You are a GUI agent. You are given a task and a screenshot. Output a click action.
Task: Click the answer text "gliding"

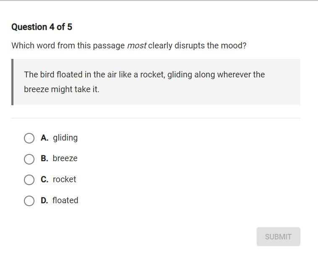(65, 138)
